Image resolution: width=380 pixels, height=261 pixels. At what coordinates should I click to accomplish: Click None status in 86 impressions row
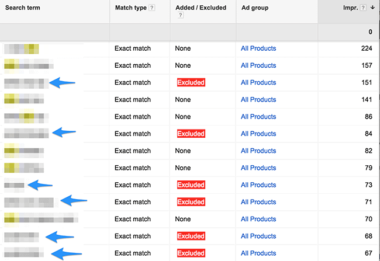coord(183,117)
